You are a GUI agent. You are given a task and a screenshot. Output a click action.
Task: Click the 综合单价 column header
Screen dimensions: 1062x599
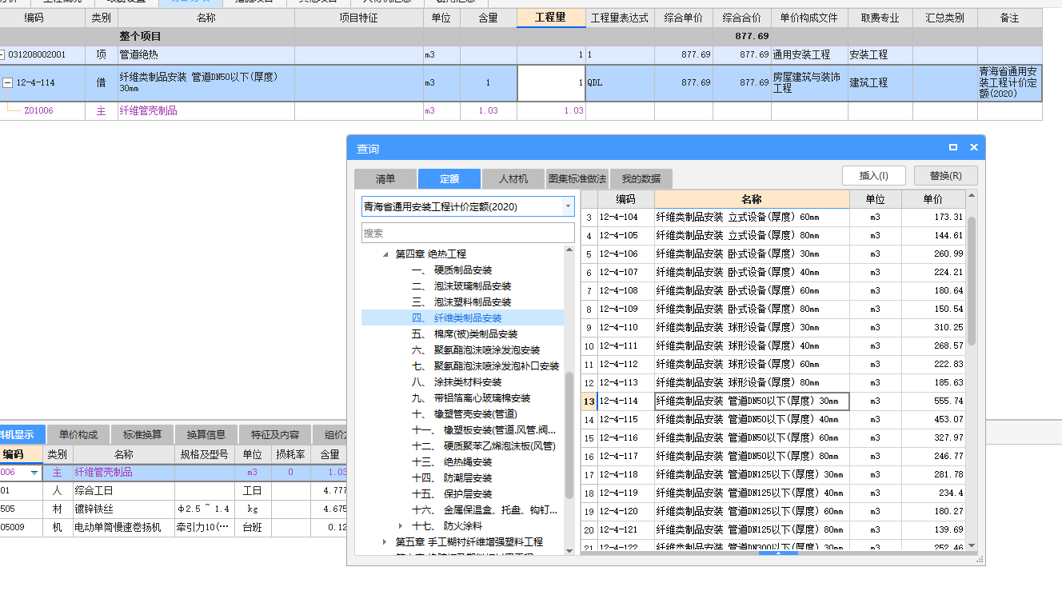(683, 18)
